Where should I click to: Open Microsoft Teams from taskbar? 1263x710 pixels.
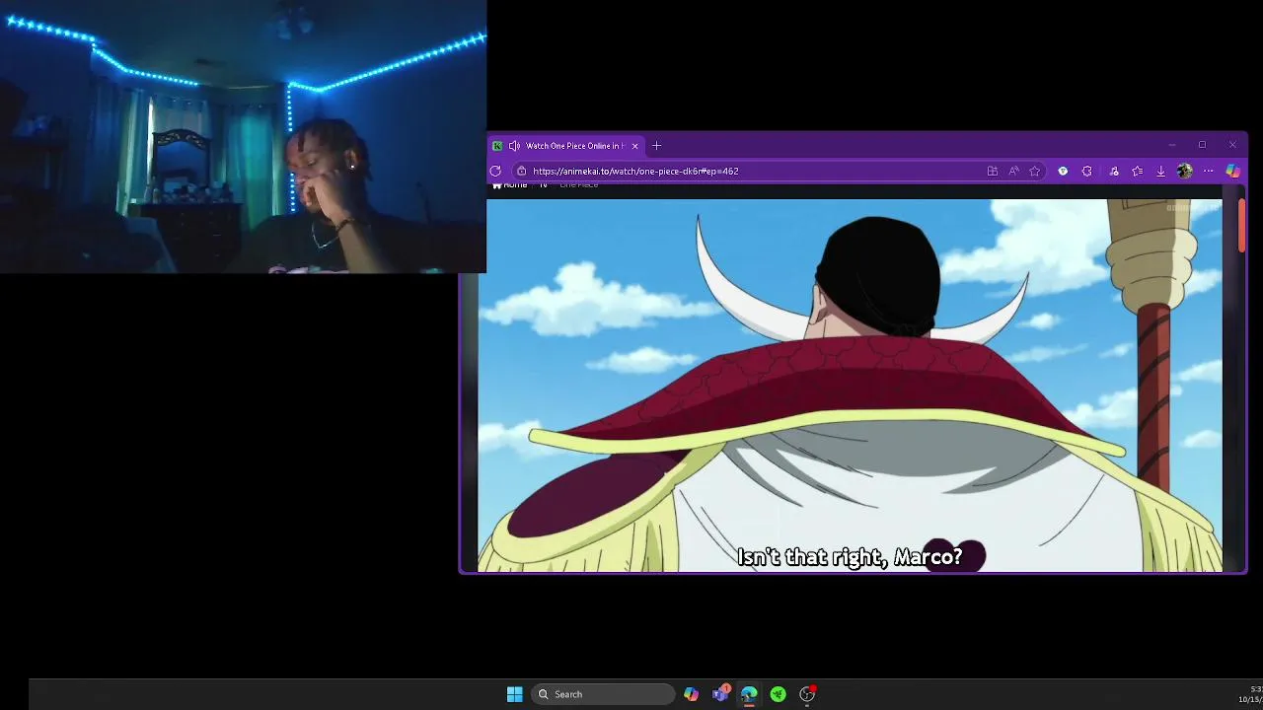720,694
